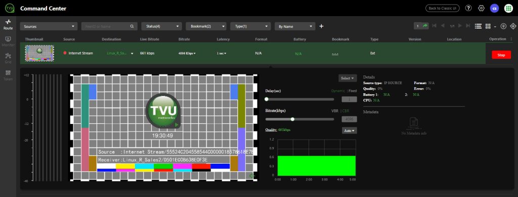Image resolution: width=518 pixels, height=197 pixels.
Task: Go to last page arrow
Action: tap(468, 26)
